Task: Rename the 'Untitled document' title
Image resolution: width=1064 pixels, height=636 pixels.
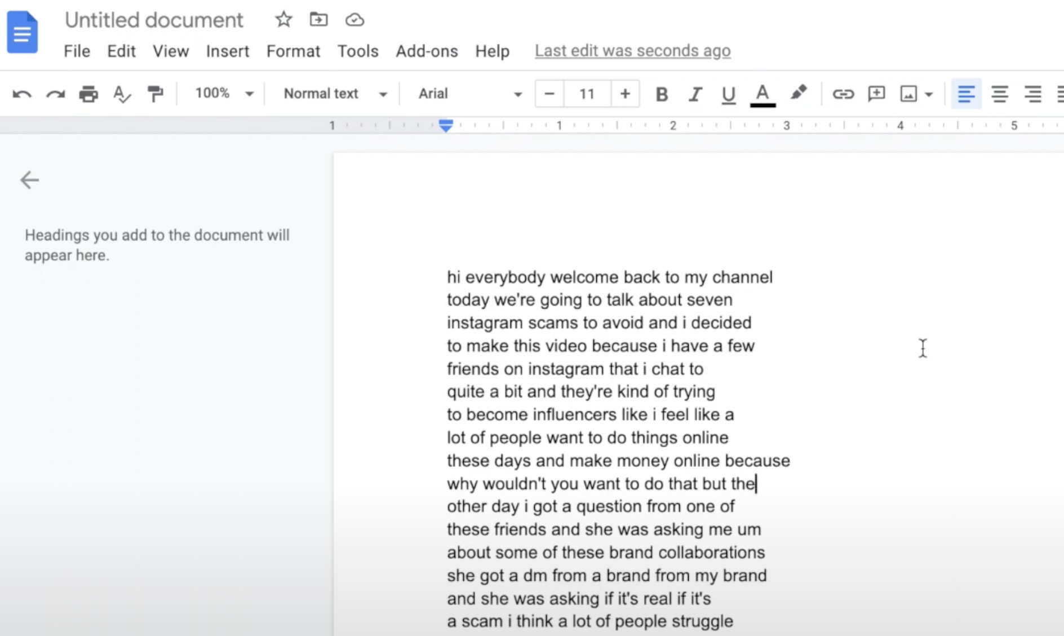Action: (x=154, y=20)
